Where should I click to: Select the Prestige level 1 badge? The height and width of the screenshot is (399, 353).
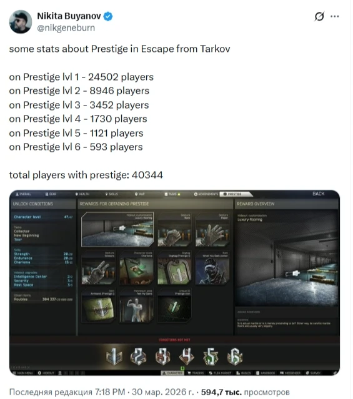click(x=114, y=357)
